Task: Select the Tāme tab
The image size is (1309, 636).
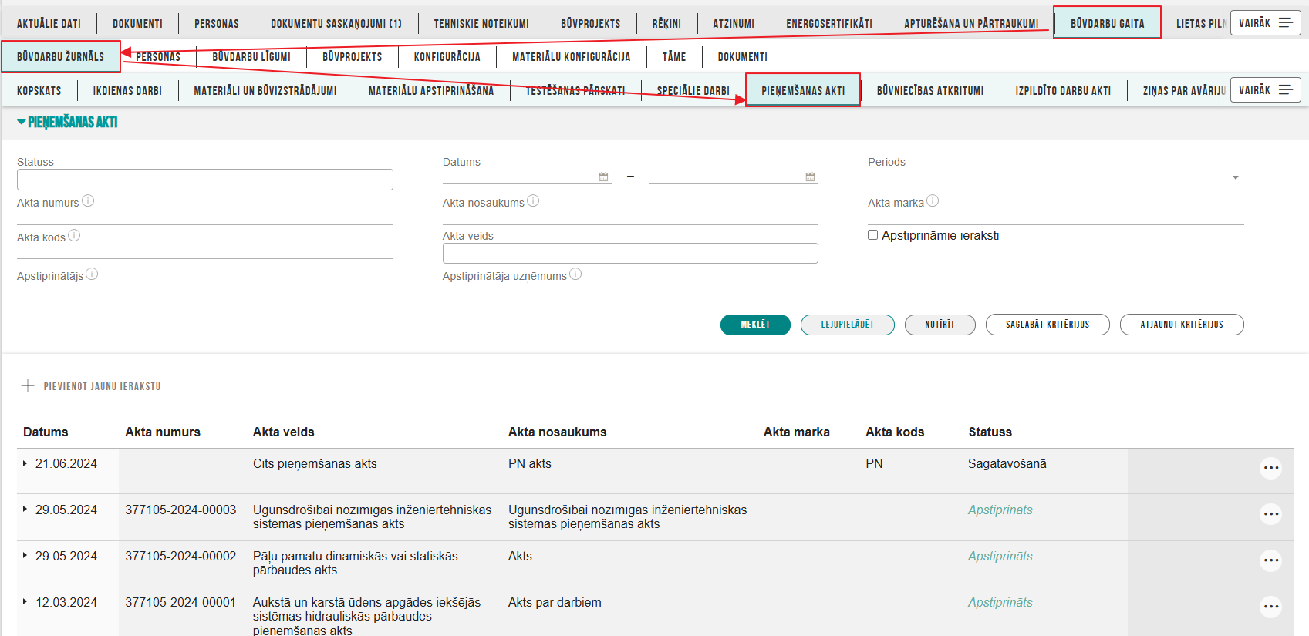Action: [x=674, y=57]
